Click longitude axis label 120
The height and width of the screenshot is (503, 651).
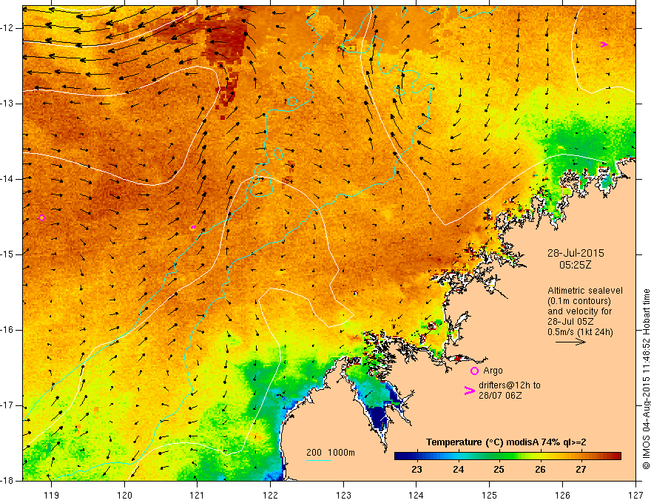coord(124,495)
